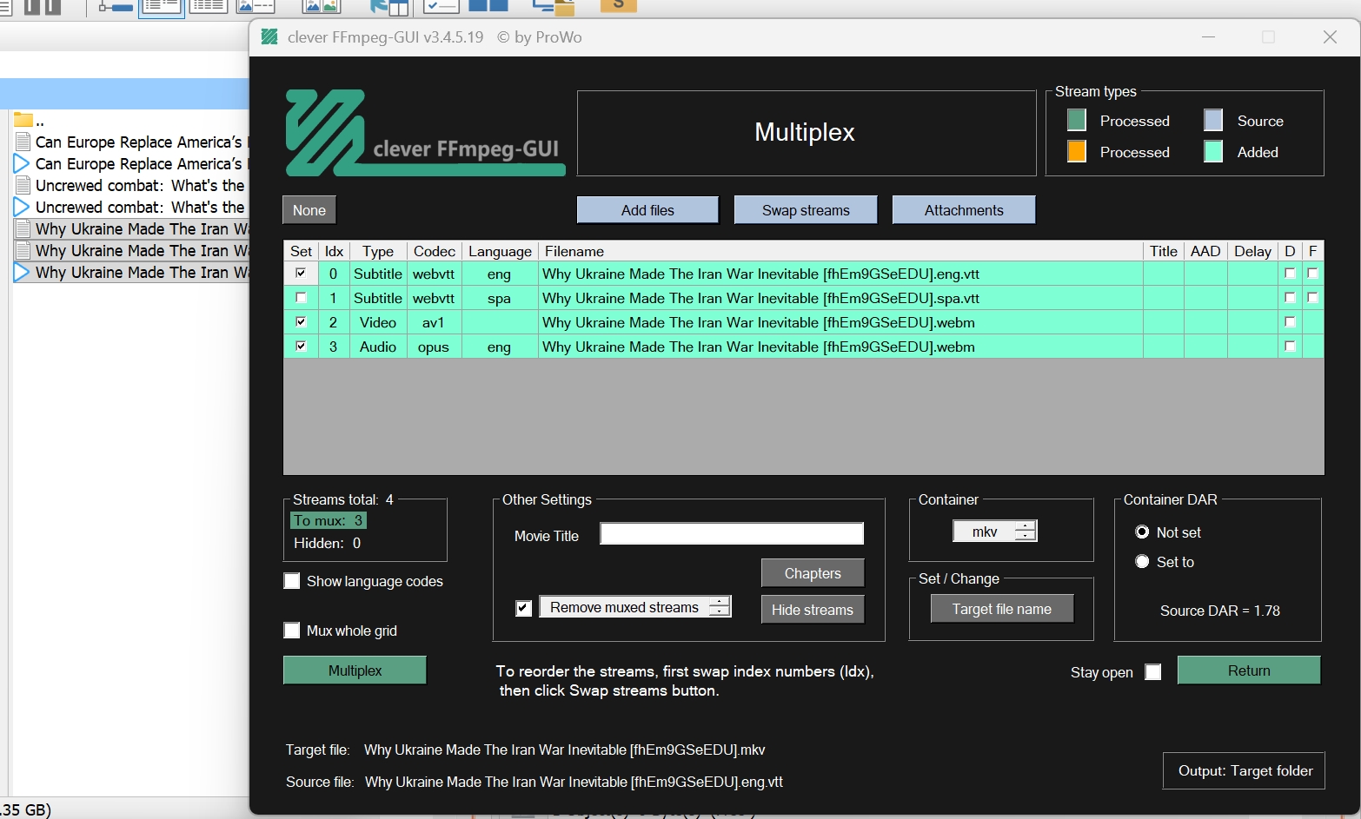The image size is (1361, 819).
Task: Switch to thumbnail view with two pictures icon
Action: tap(321, 7)
